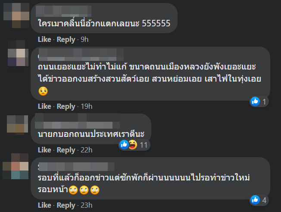This screenshot has width=281, height=212.
Task: Open profile picture of 22h commenter
Action: 17,125
